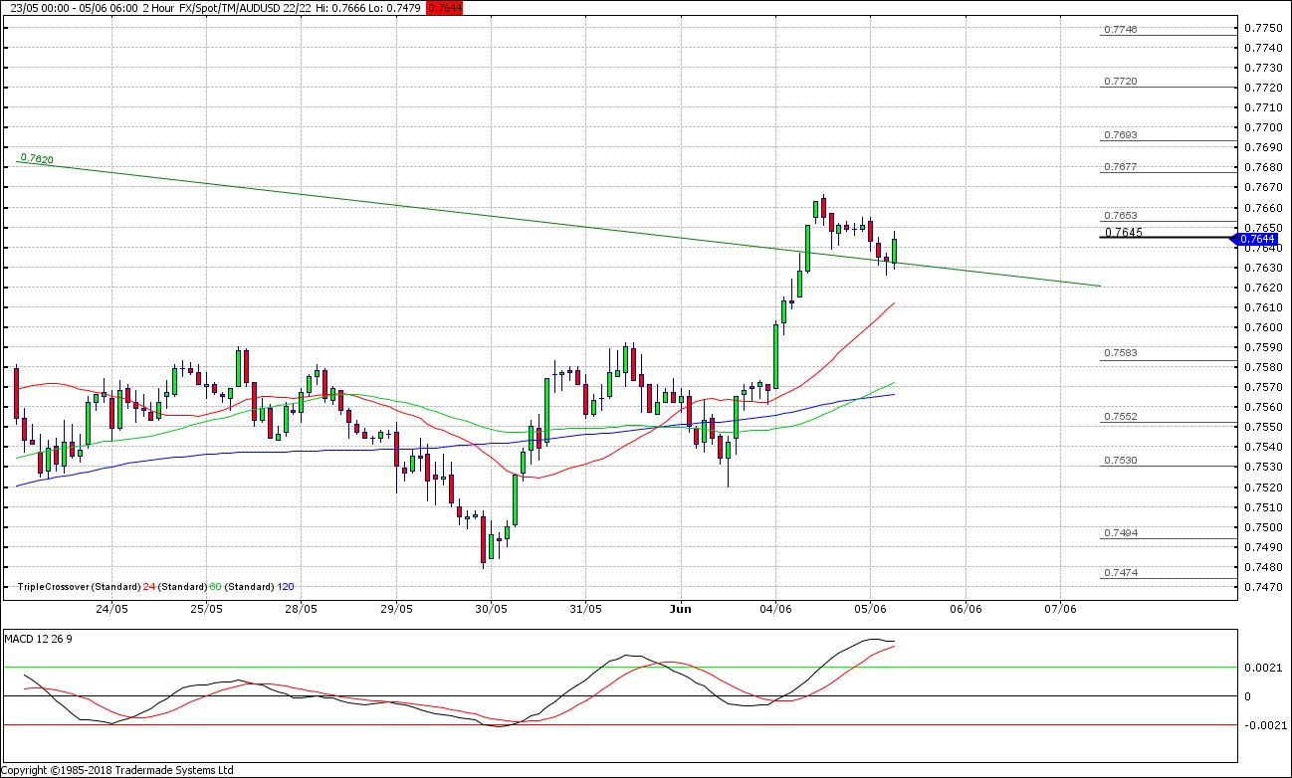Screen dimensions: 1292x778
Task: Select the 04/06 date on time axis
Action: (775, 608)
